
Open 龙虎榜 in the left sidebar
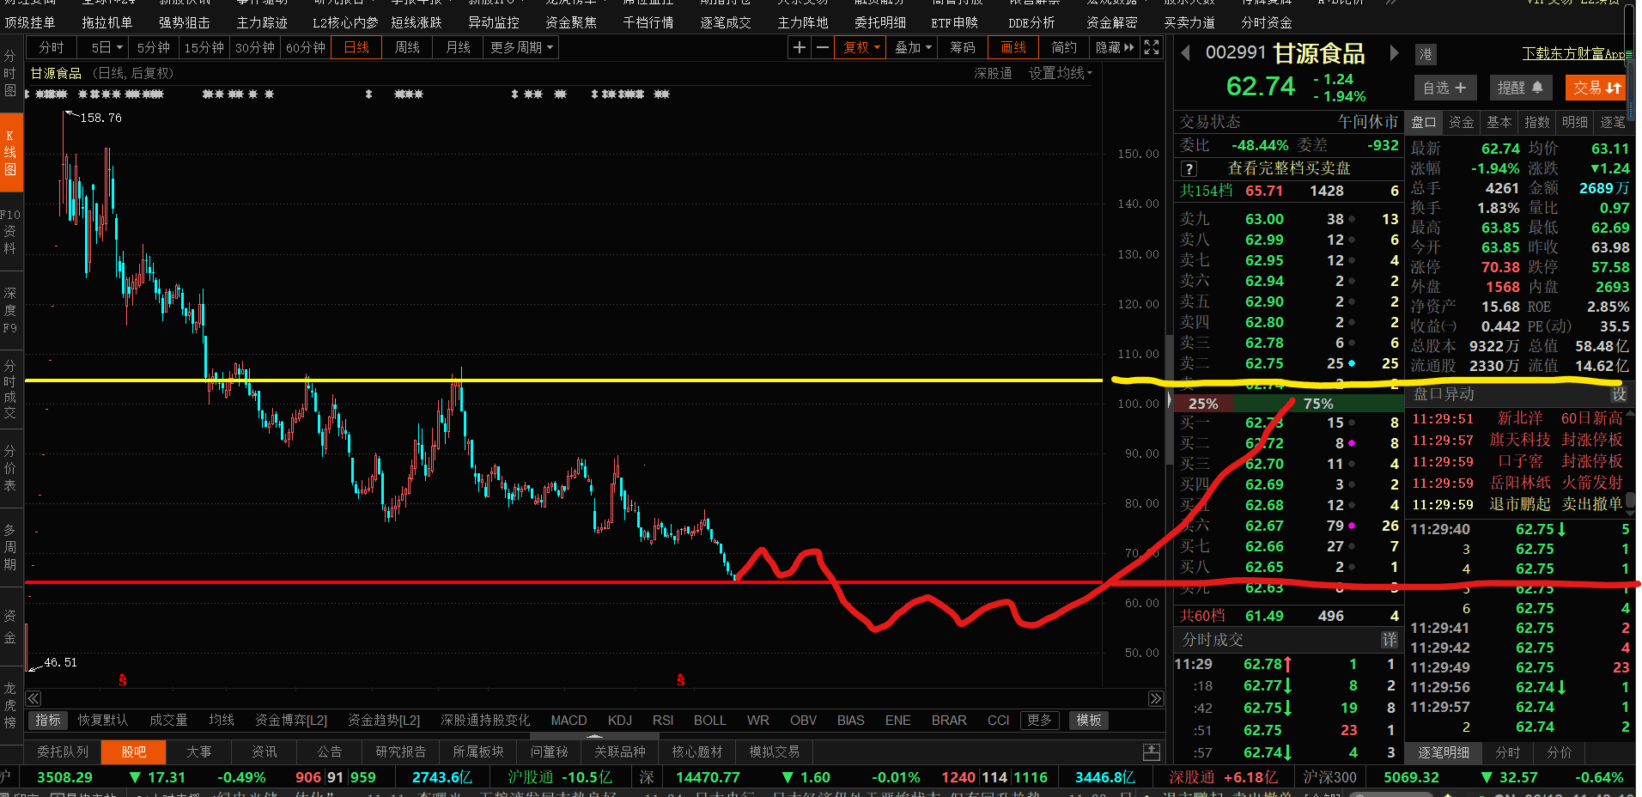click(x=10, y=705)
